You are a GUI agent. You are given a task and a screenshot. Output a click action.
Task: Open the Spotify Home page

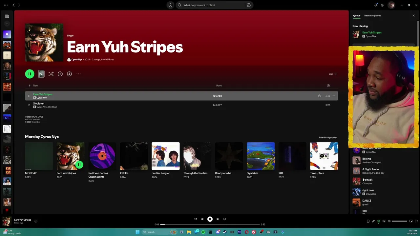click(x=170, y=5)
